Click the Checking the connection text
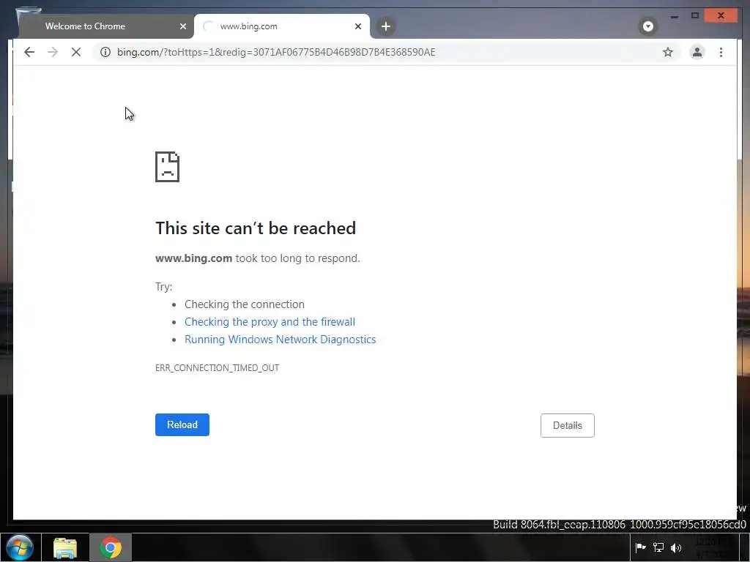 [x=245, y=304]
